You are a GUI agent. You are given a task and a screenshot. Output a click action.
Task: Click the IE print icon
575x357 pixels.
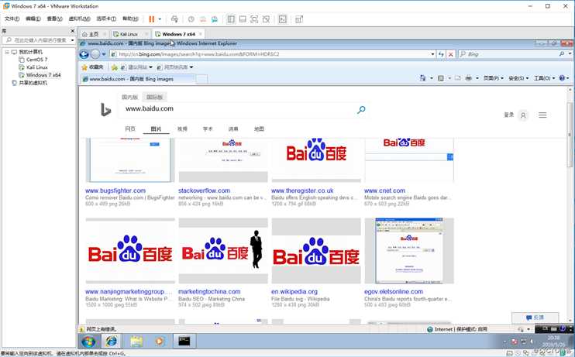pyautogui.click(x=468, y=77)
